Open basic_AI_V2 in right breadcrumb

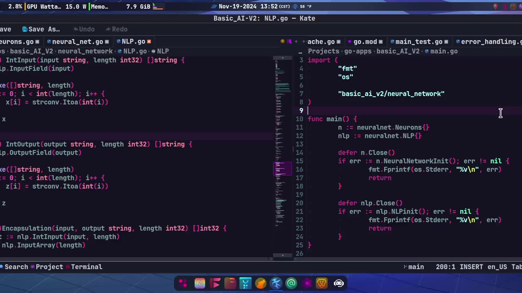pyautogui.click(x=398, y=51)
